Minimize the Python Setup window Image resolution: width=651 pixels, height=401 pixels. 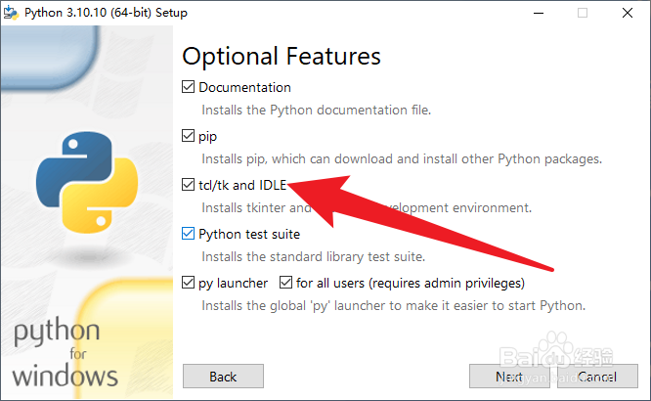coord(539,13)
